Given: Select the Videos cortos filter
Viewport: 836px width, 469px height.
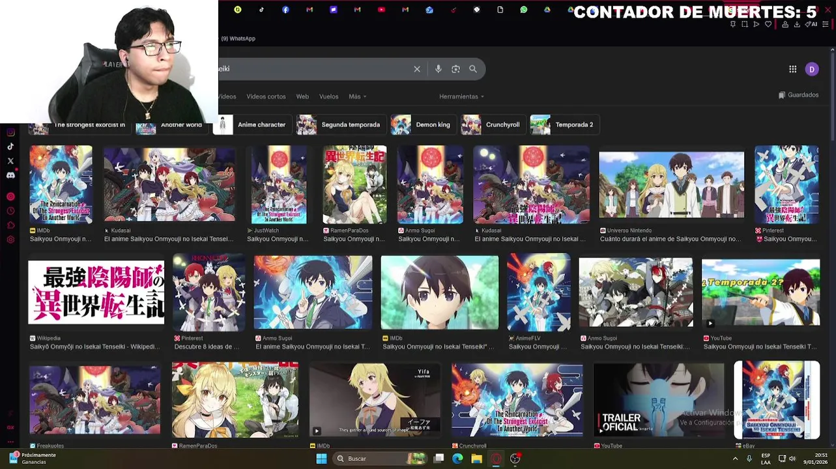Looking at the screenshot, I should [x=266, y=96].
